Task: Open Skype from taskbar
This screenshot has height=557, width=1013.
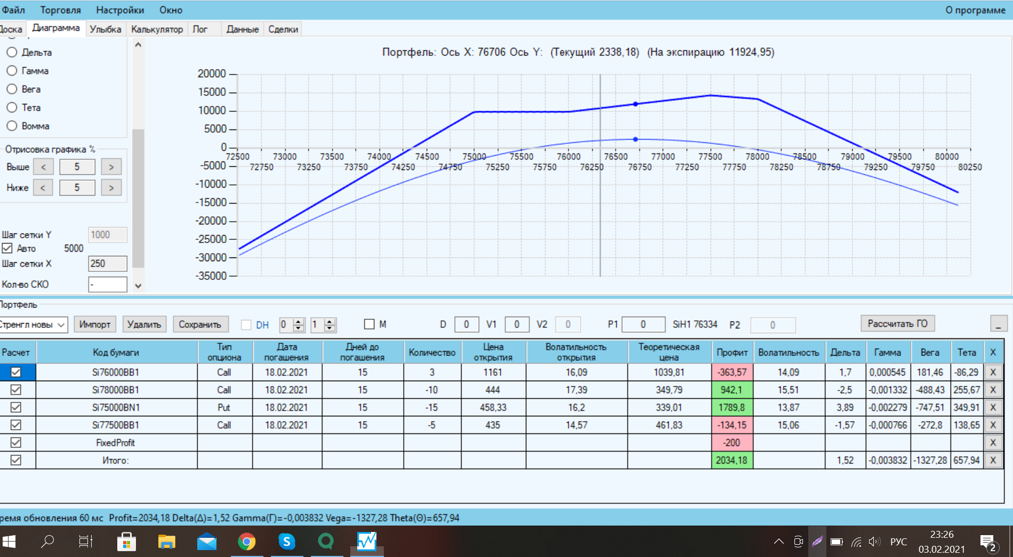Action: (x=287, y=542)
